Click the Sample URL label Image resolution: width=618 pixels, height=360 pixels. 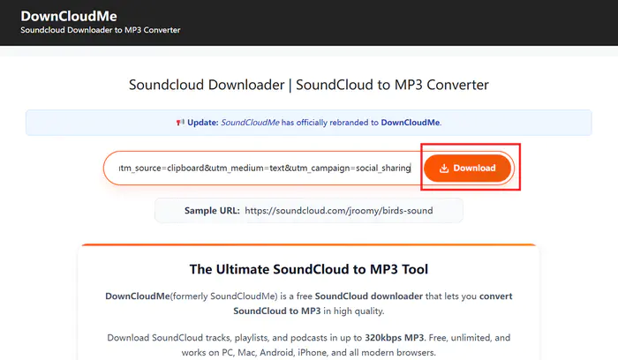click(x=212, y=211)
